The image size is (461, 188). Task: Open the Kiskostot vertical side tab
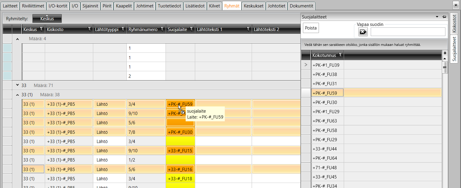(x=454, y=23)
